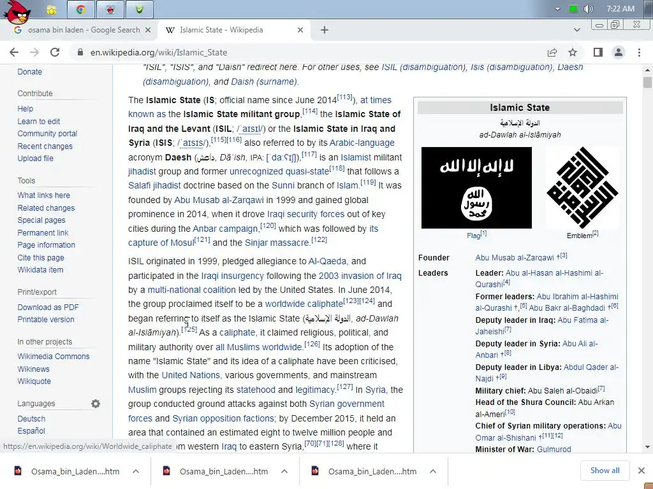Image resolution: width=653 pixels, height=489 pixels.
Task: Bookmark this page with the star icon
Action: [573, 52]
